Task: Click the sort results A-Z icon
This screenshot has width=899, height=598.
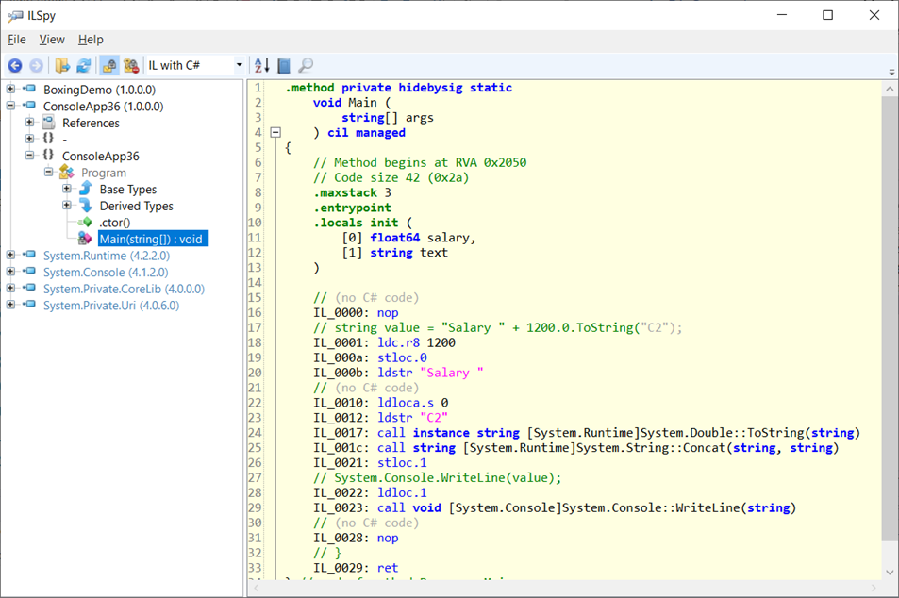Action: pos(262,65)
